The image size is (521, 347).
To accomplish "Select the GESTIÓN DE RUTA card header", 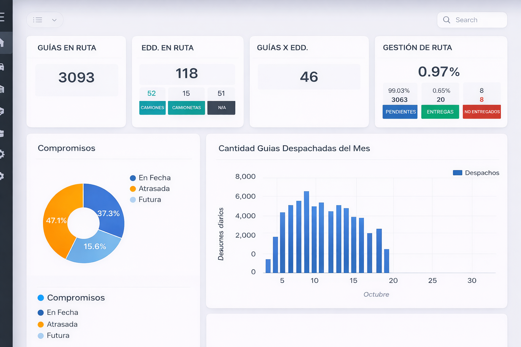I will tap(418, 48).
